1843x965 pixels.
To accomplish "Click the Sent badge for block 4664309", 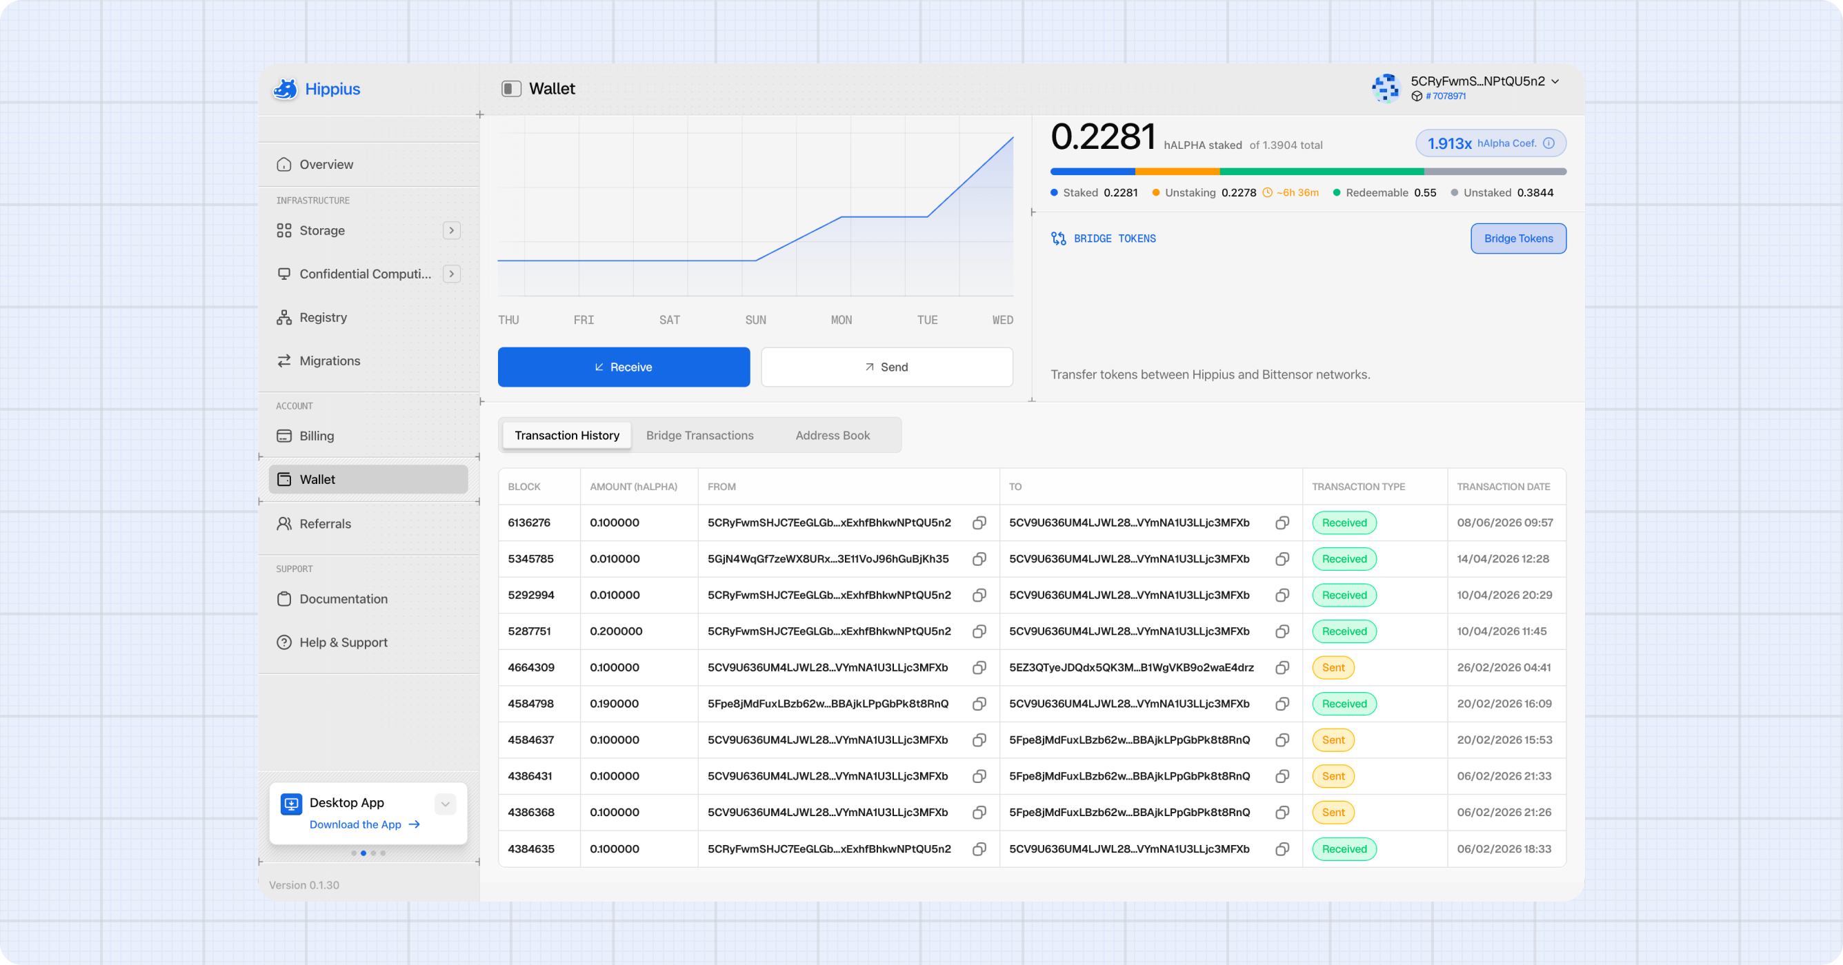I will pyautogui.click(x=1333, y=668).
